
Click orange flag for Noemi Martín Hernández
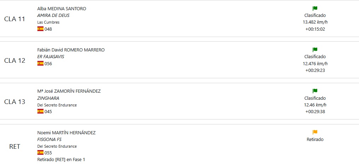(315, 132)
